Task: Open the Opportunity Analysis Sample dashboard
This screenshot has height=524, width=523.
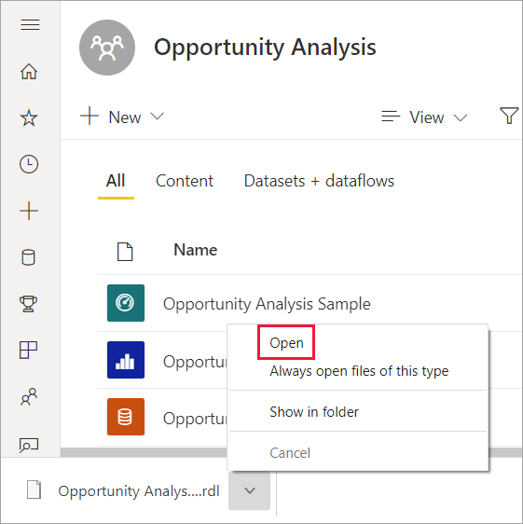Action: [267, 304]
